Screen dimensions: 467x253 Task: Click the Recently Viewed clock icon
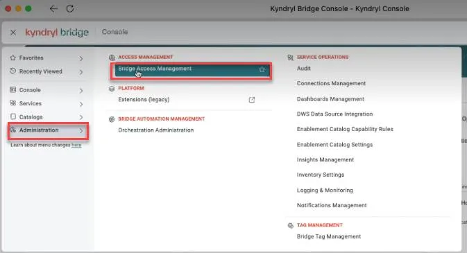coord(12,71)
